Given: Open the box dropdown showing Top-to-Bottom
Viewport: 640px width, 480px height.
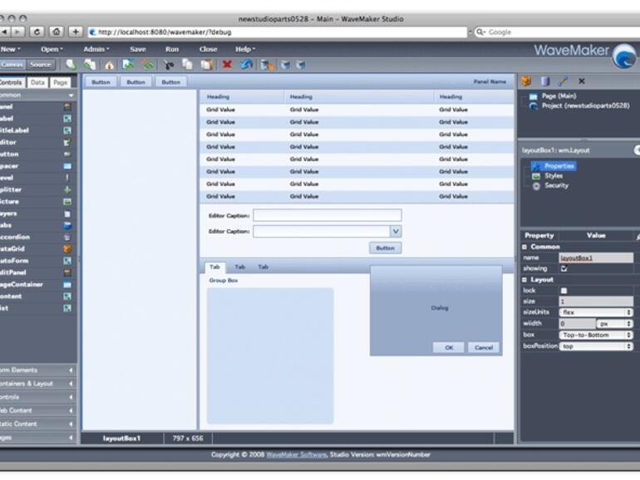Looking at the screenshot, I should [595, 335].
